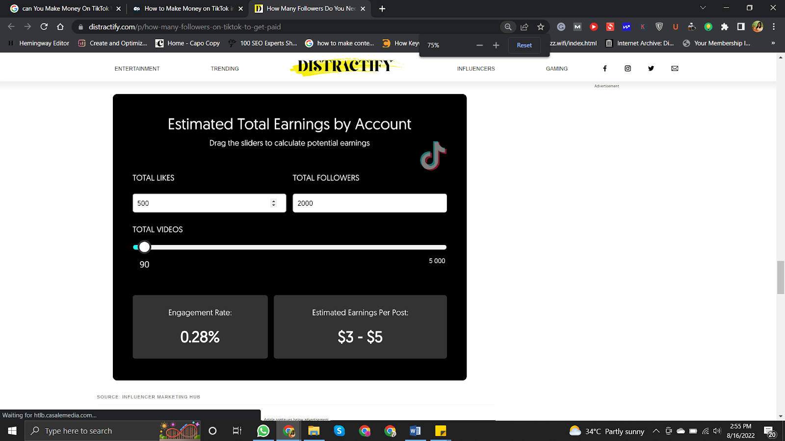Open the Gaming section

point(557,69)
